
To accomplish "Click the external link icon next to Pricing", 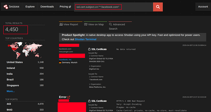I will [70, 7].
